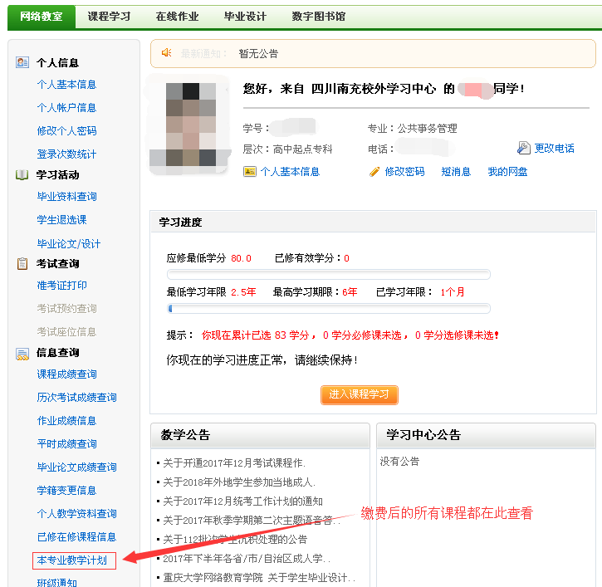Screen dimensions: 602x587
Task: Click the 已学习年限 progress bar
Action: coord(328,309)
